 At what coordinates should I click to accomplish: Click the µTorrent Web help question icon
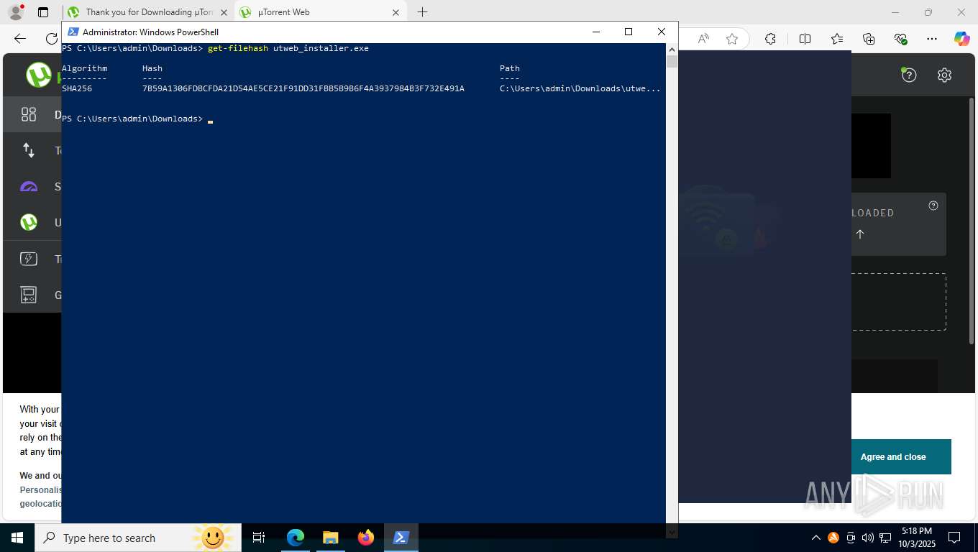coord(909,75)
